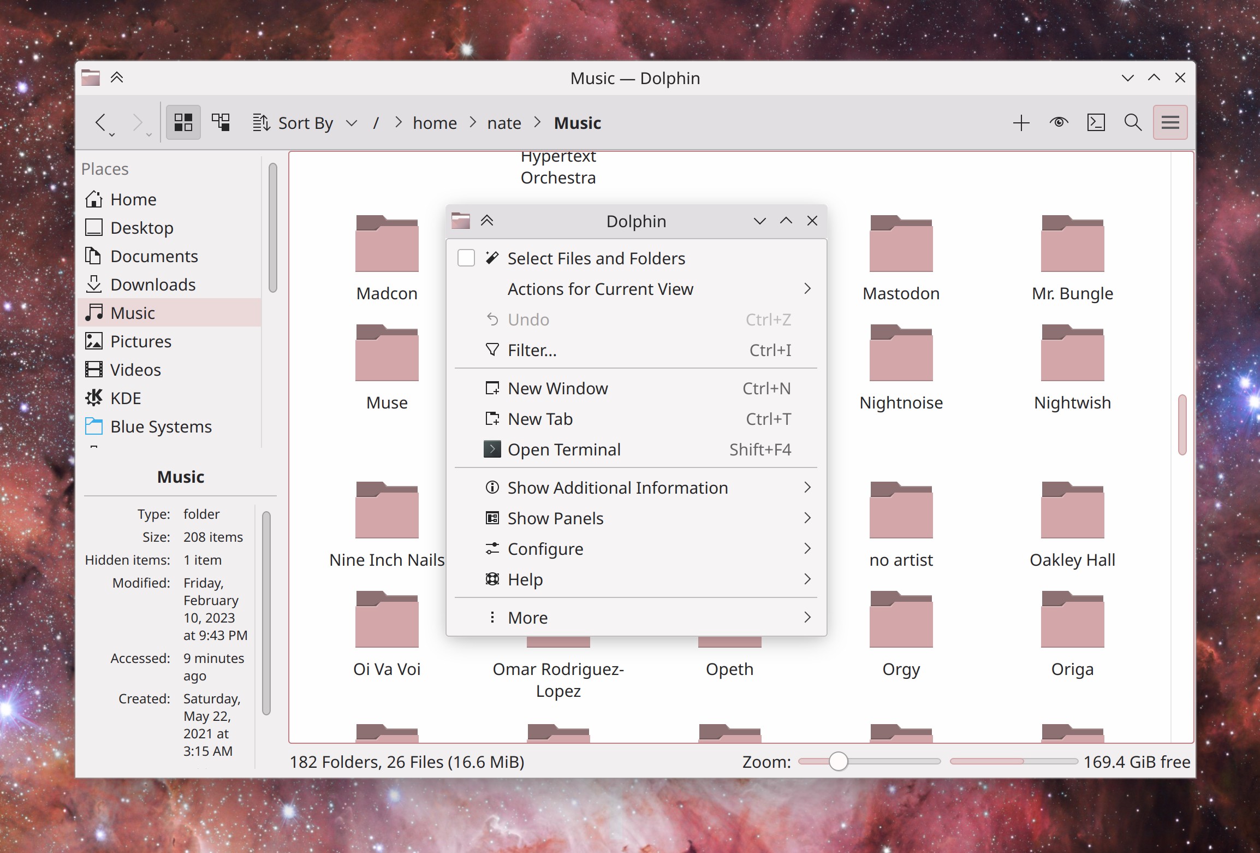Expand Show Additional Information submenu
Image resolution: width=1260 pixels, height=853 pixels.
(636, 488)
